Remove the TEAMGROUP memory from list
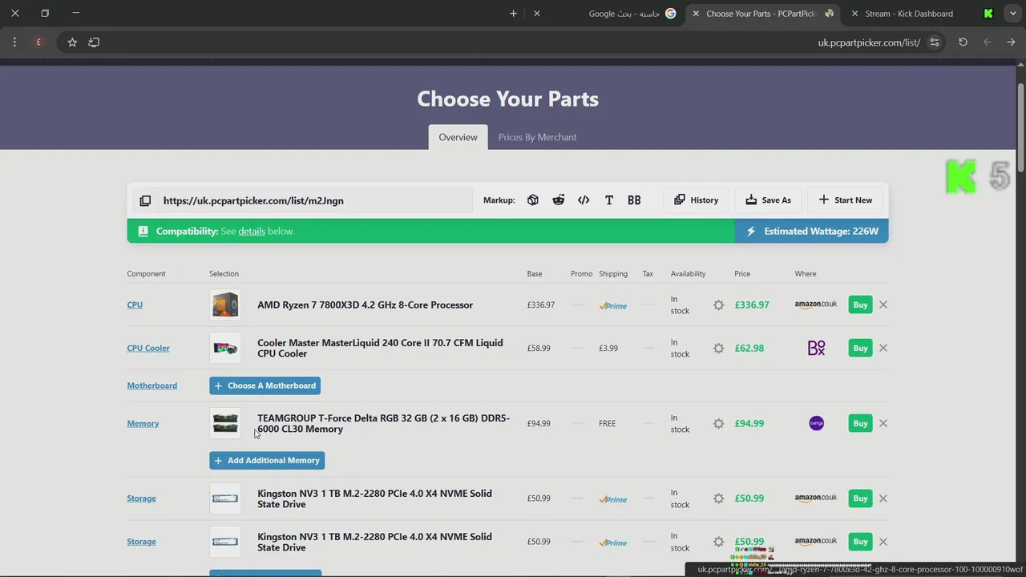1026x577 pixels. point(883,423)
